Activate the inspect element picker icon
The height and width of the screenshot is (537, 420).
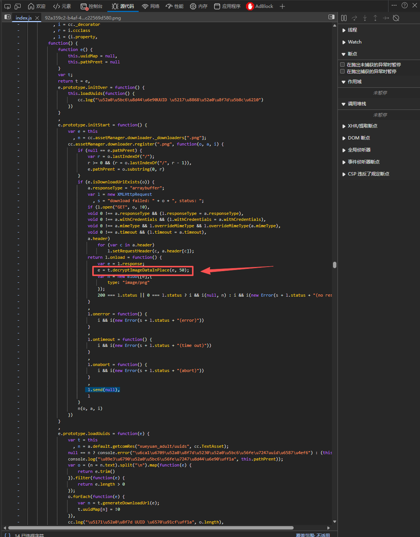(x=7, y=6)
